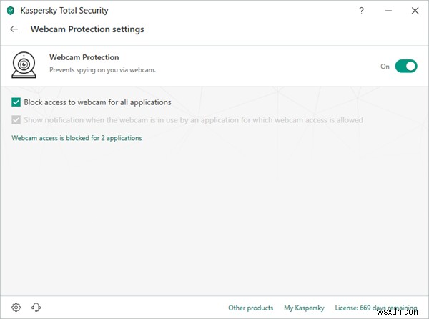This screenshot has width=429, height=319.
Task: Uncheck Block access to webcam for all applications
Action: pyautogui.click(x=16, y=102)
